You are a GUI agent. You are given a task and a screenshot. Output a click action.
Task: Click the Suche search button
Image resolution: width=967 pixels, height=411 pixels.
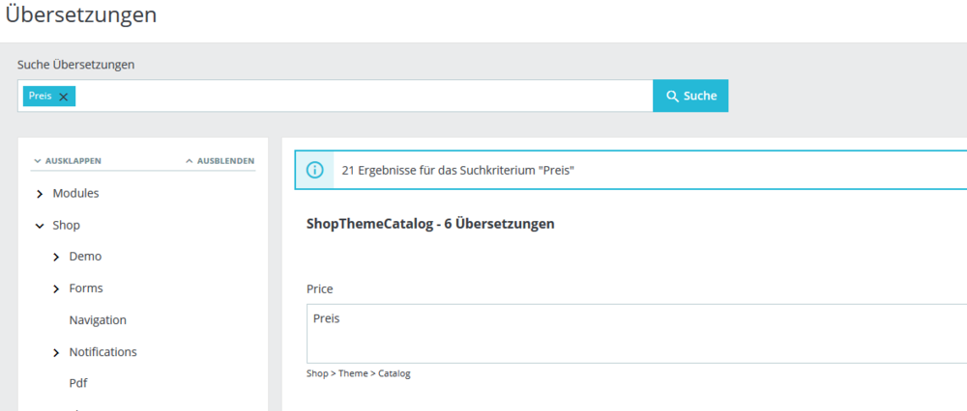tap(690, 96)
